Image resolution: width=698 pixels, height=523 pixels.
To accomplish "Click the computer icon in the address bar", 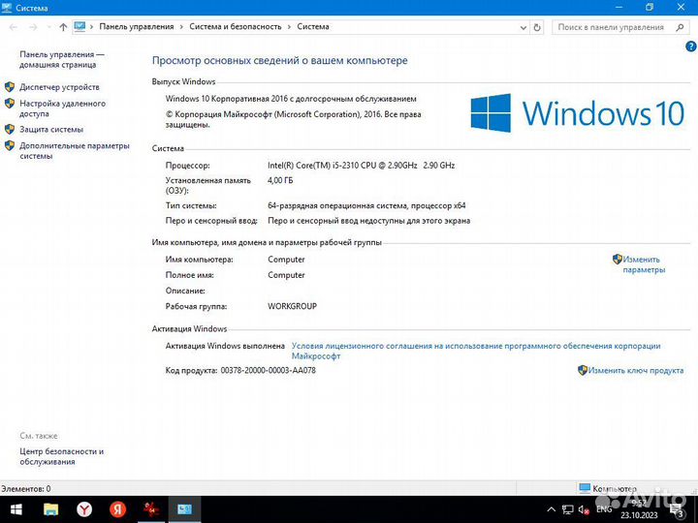I will pos(79,27).
